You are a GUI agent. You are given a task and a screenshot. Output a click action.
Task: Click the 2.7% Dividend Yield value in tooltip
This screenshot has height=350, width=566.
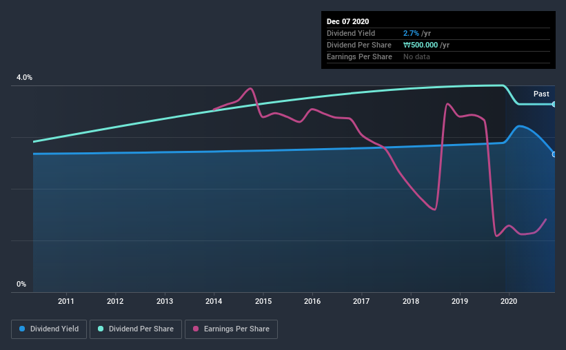[x=411, y=33]
